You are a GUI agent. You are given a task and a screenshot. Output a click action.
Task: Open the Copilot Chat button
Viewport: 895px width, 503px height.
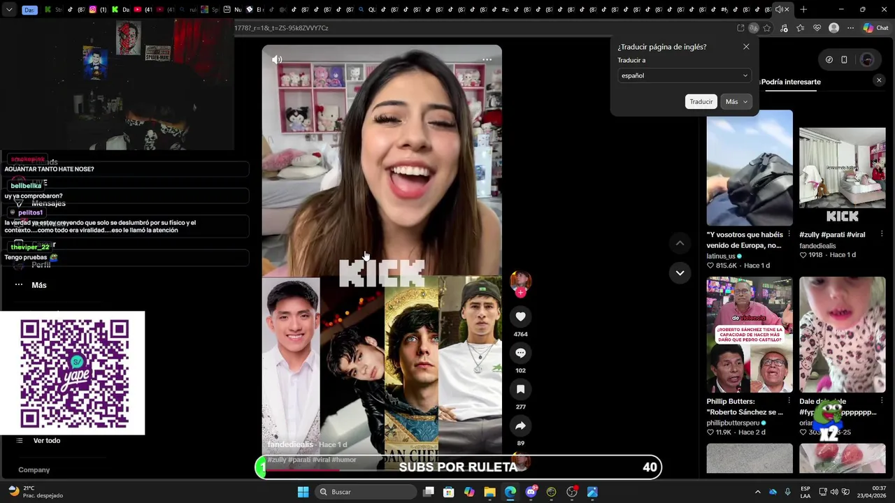tap(875, 28)
